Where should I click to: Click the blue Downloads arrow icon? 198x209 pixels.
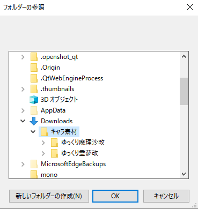[34, 121]
